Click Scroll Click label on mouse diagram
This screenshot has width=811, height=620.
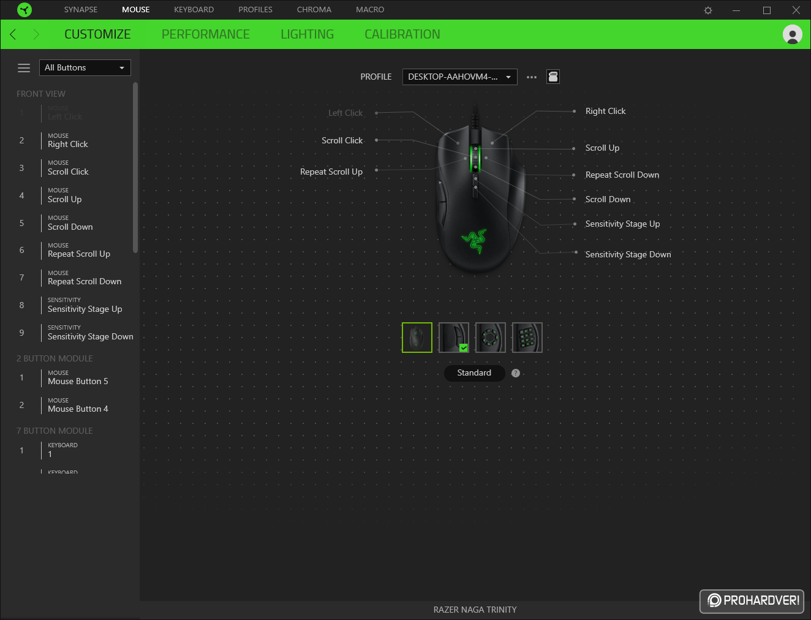coord(342,141)
